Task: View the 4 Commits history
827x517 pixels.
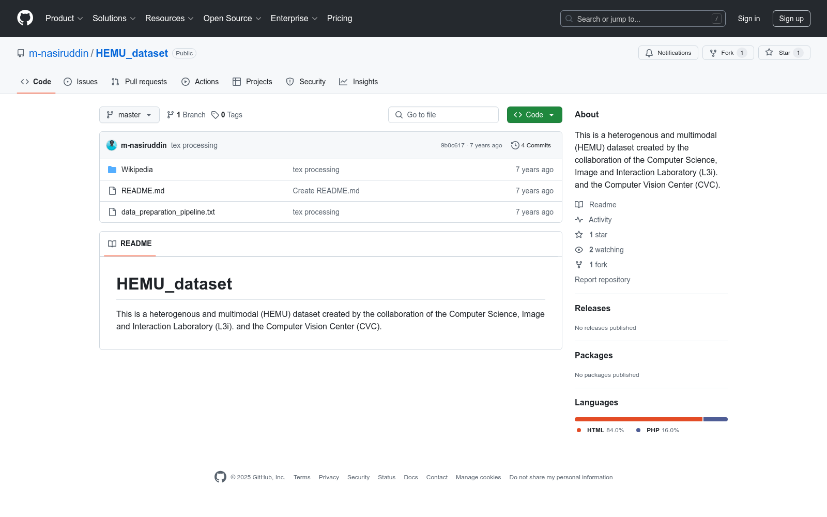Action: click(531, 145)
